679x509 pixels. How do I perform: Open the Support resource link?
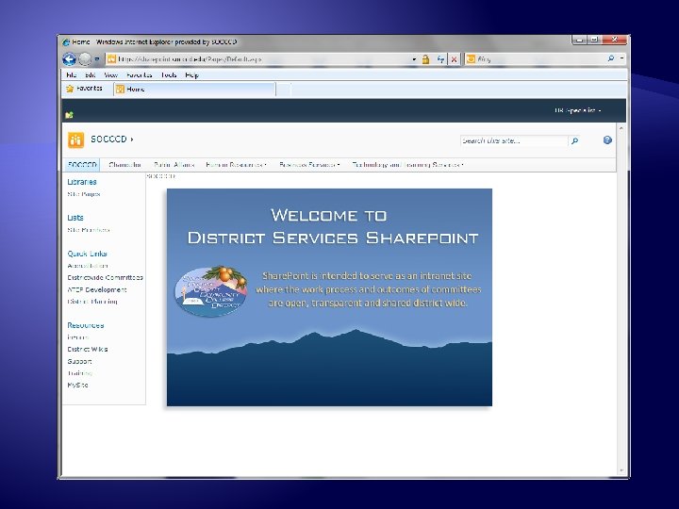(79, 361)
